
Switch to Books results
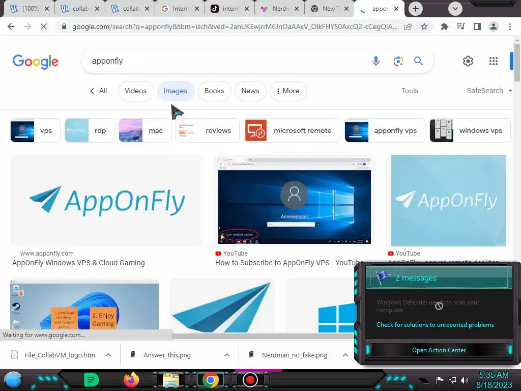coord(214,91)
